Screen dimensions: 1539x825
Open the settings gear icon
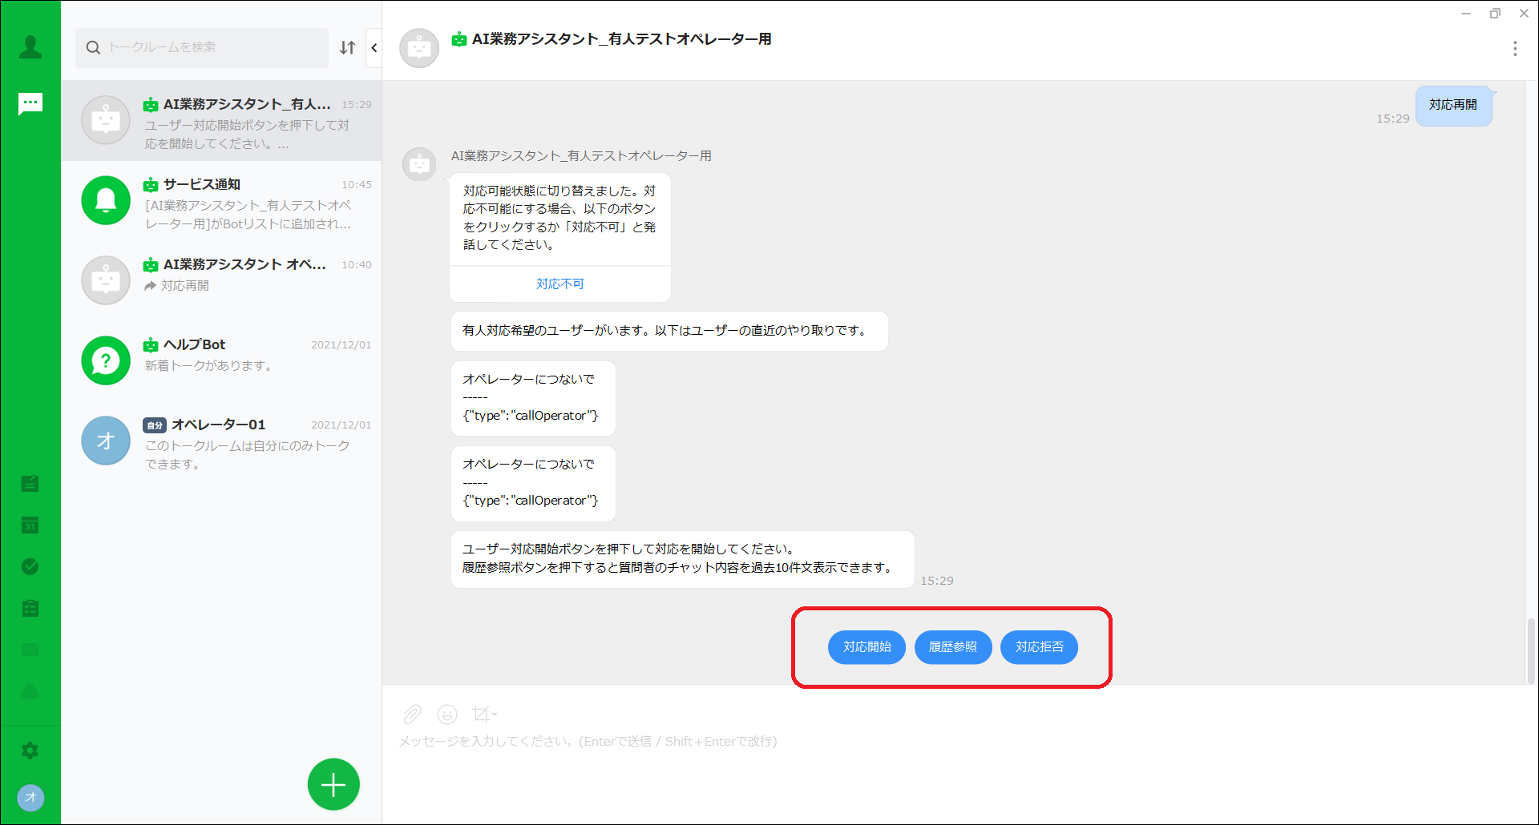pyautogui.click(x=30, y=751)
